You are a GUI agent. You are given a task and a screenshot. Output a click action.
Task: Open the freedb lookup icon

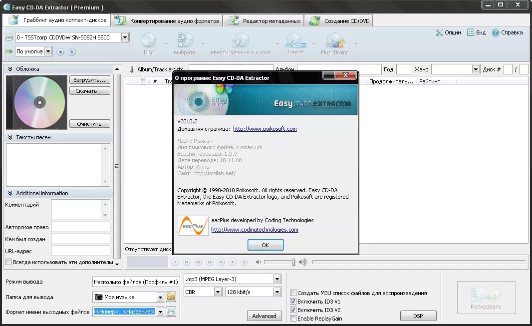(x=295, y=40)
